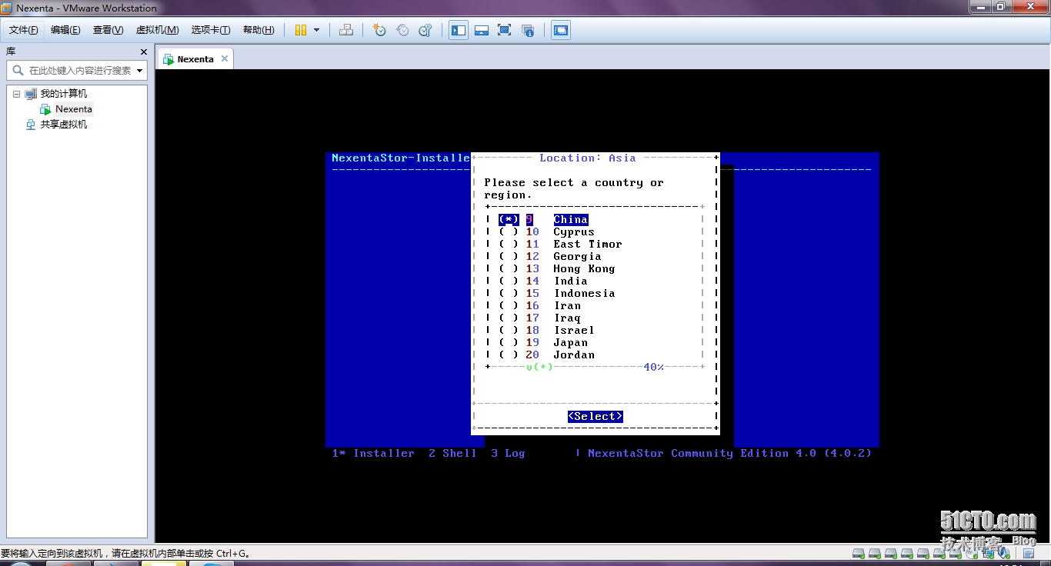Select the China radio button
The height and width of the screenshot is (566, 1051).
(509, 220)
